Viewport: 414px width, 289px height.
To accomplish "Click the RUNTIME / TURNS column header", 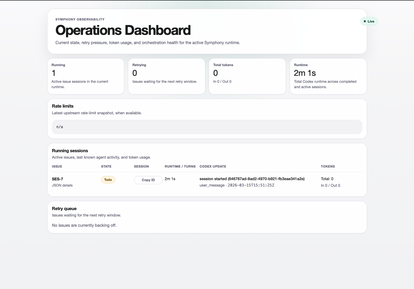I will click(x=180, y=166).
